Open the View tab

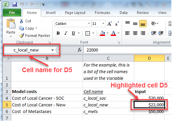tap(162, 13)
